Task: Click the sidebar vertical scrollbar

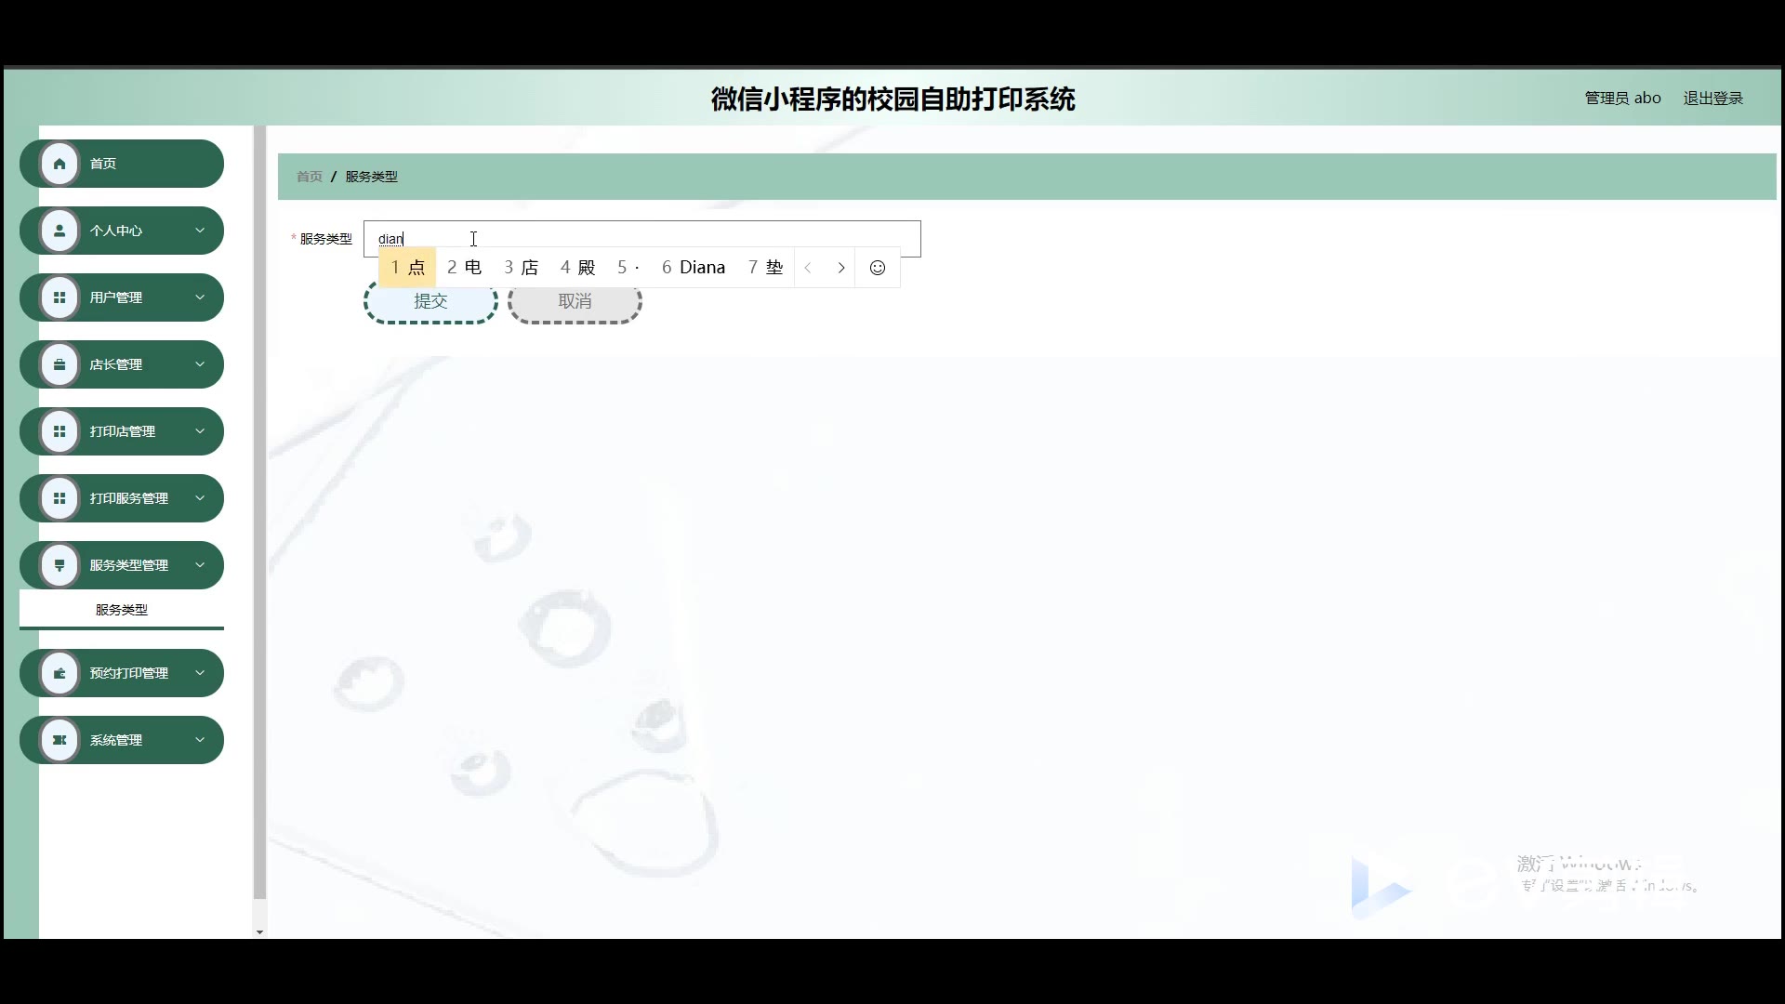Action: click(259, 511)
